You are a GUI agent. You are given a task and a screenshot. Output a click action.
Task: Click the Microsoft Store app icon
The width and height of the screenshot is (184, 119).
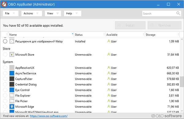pos(12,54)
